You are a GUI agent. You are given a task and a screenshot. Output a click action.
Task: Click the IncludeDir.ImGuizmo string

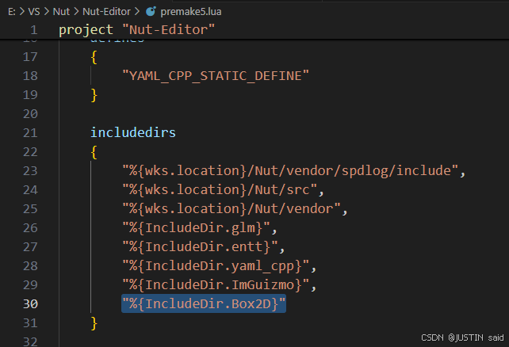pos(215,285)
